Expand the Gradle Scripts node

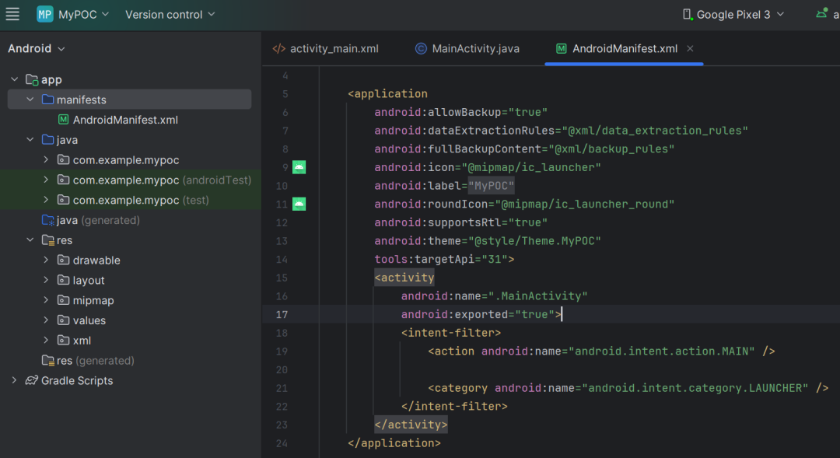pos(15,380)
